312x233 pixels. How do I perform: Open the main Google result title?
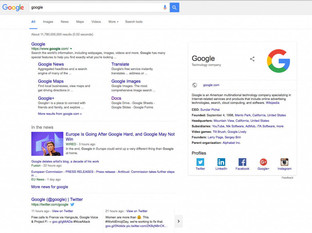(38, 44)
